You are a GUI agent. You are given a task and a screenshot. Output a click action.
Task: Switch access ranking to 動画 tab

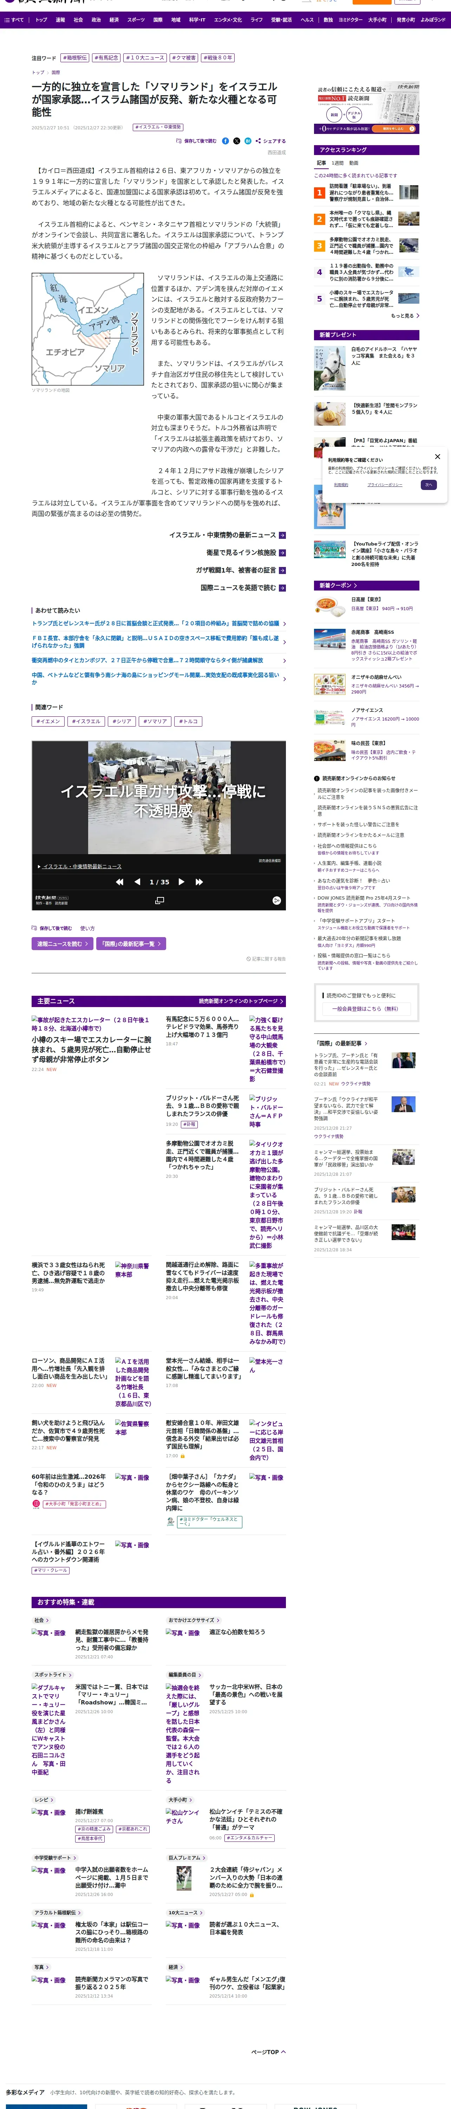[x=354, y=163]
